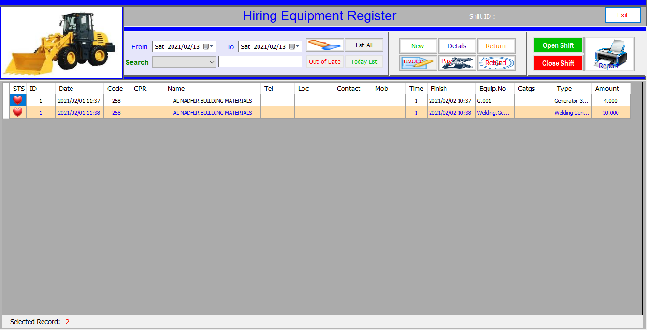This screenshot has width=647, height=330.
Task: Click the Refund icon button
Action: (x=496, y=62)
